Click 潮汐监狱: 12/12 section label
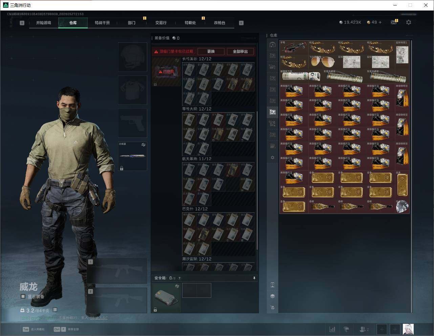Viewport: 434px width, 336px height. (197, 259)
